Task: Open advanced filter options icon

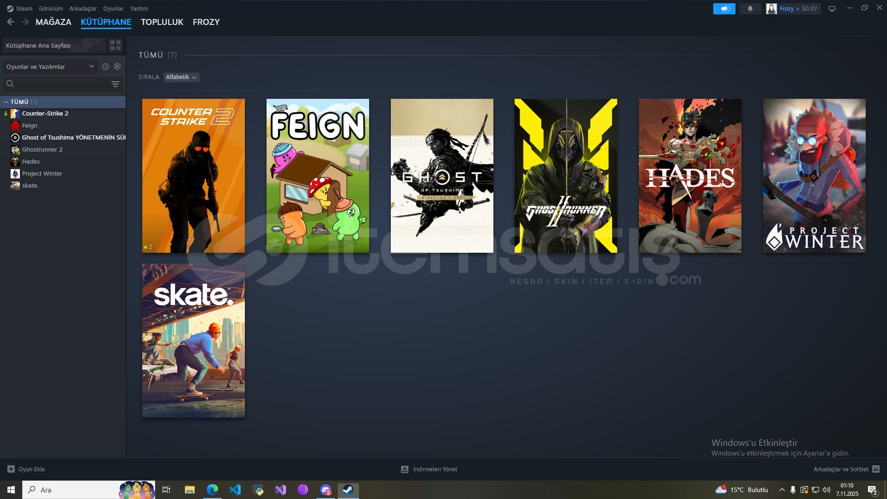Action: [115, 84]
